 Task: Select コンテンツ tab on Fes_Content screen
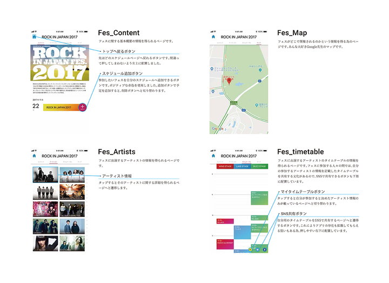[41, 43]
